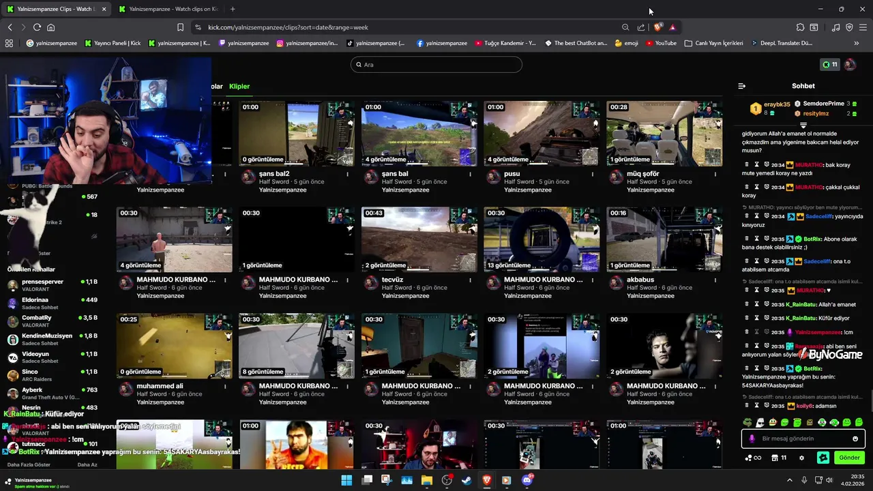The image size is (873, 491).
Task: Open site settings icon in the address bar
Action: [x=198, y=27]
